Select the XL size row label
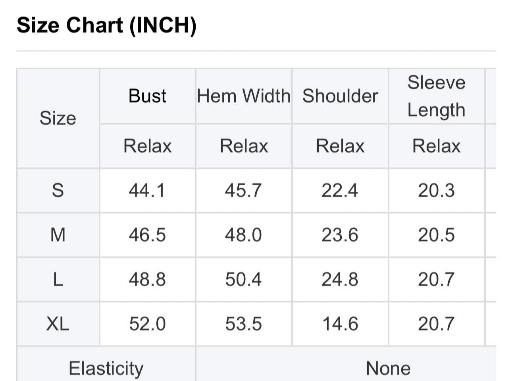Screen dimensions: 512x381 point(58,324)
